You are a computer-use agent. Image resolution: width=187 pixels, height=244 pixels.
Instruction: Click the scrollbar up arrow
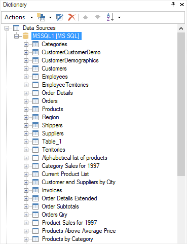coord(181,28)
